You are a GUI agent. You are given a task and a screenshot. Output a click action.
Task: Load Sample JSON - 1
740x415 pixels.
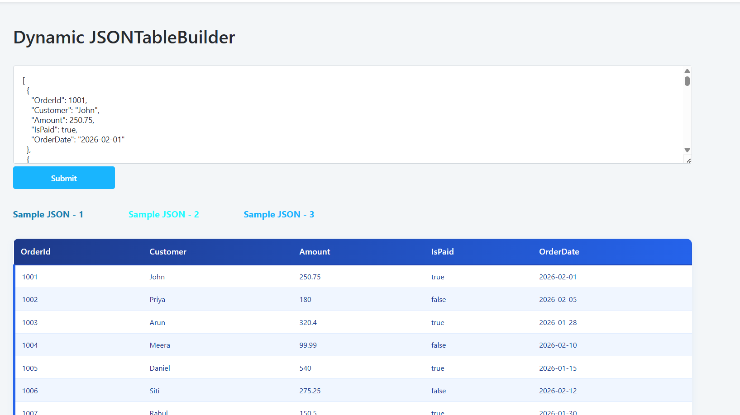[48, 214]
